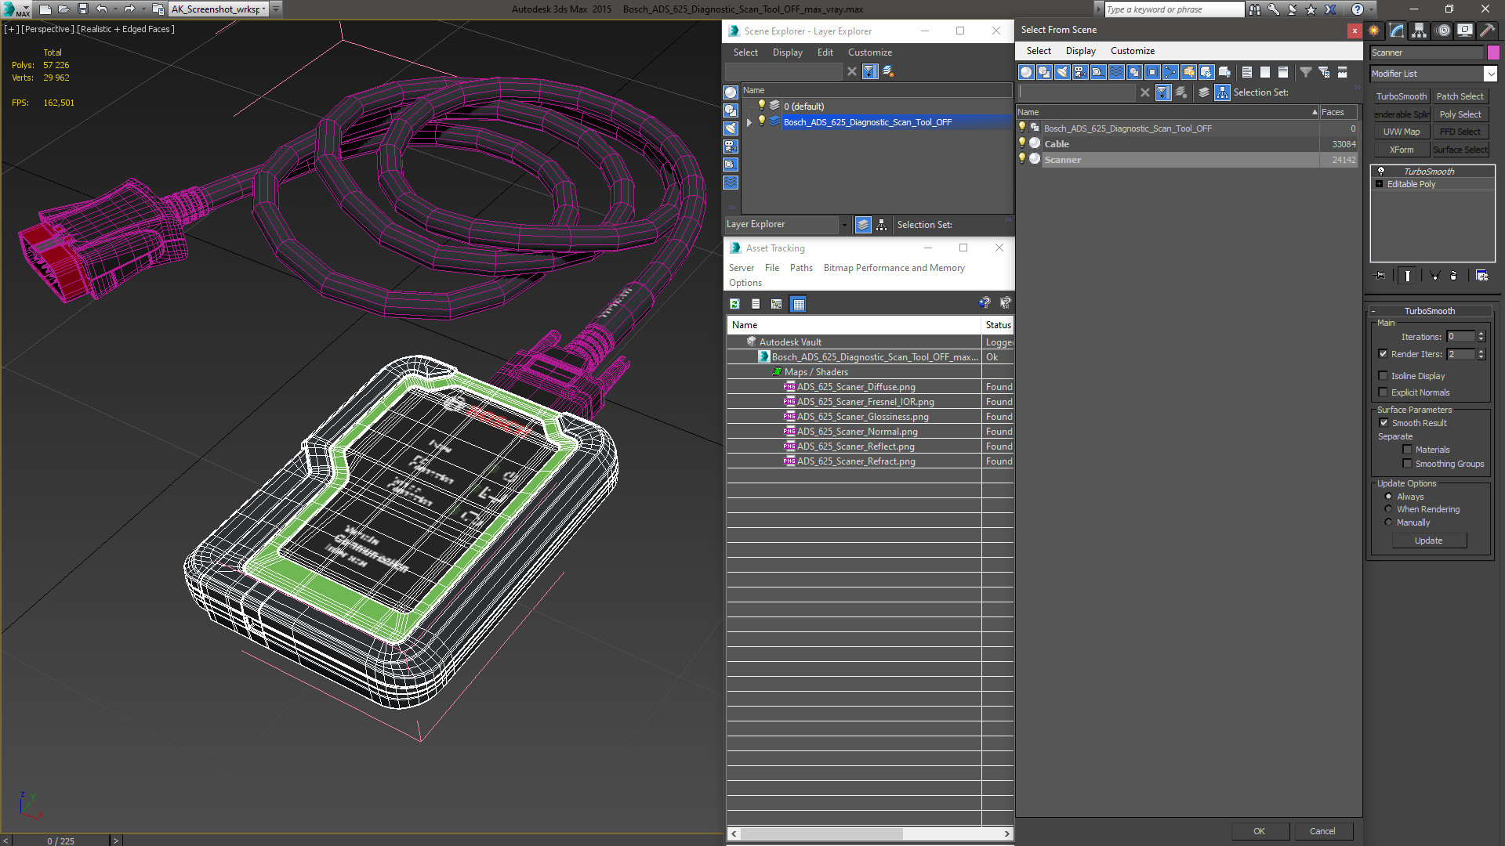Open the 3ds Max application menu logo
This screenshot has width=1505, height=846.
pyautogui.click(x=16, y=9)
